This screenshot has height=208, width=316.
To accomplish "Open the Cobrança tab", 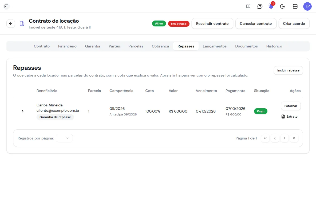I will click(160, 46).
